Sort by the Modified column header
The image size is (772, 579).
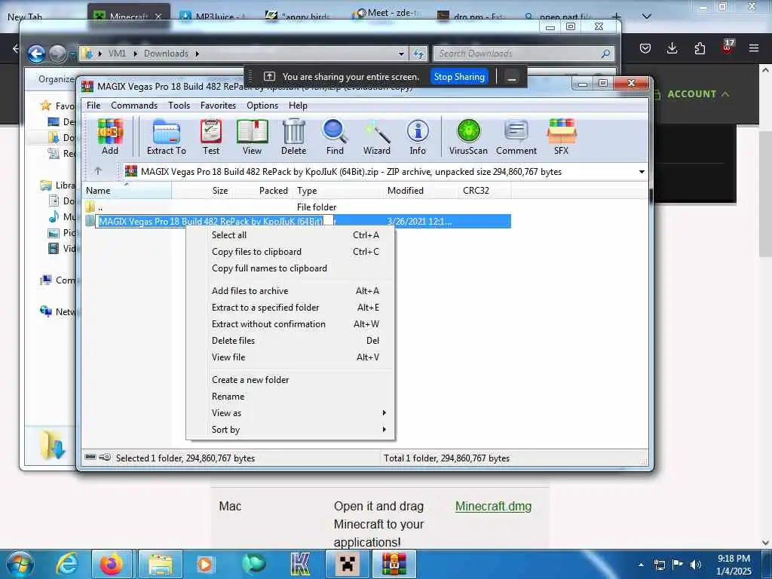(419, 191)
